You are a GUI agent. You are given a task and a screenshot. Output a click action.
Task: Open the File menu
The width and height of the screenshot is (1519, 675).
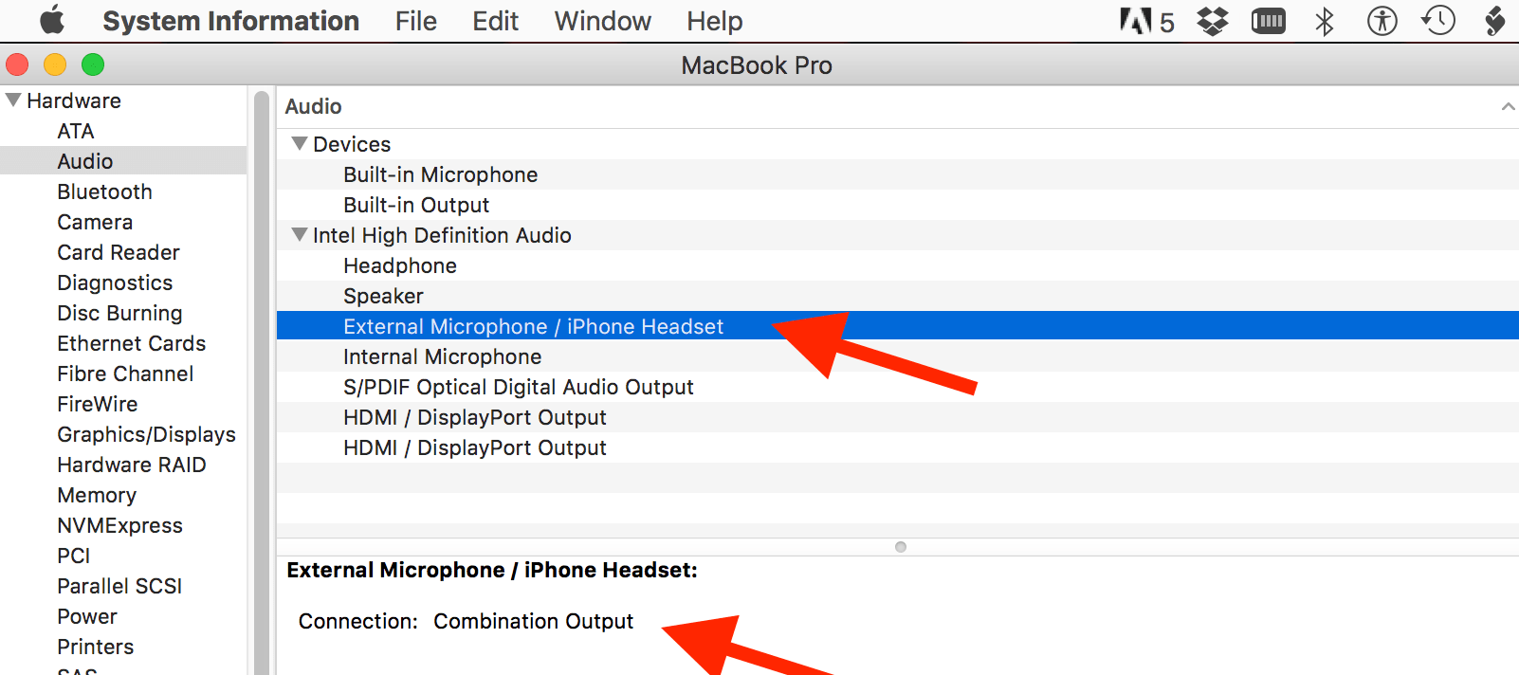pos(415,20)
